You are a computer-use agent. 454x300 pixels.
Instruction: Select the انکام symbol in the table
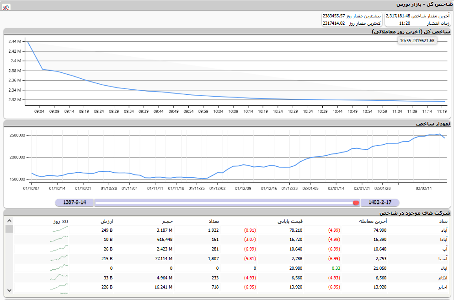coord(443,278)
